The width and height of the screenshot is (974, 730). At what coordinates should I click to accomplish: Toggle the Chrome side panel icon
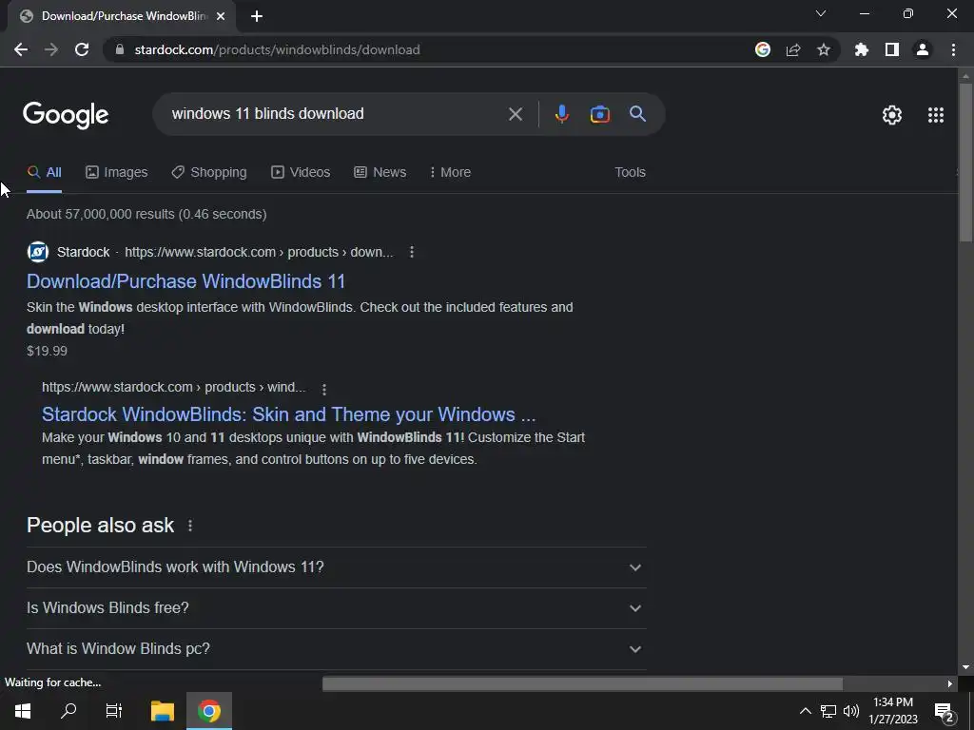tap(892, 49)
